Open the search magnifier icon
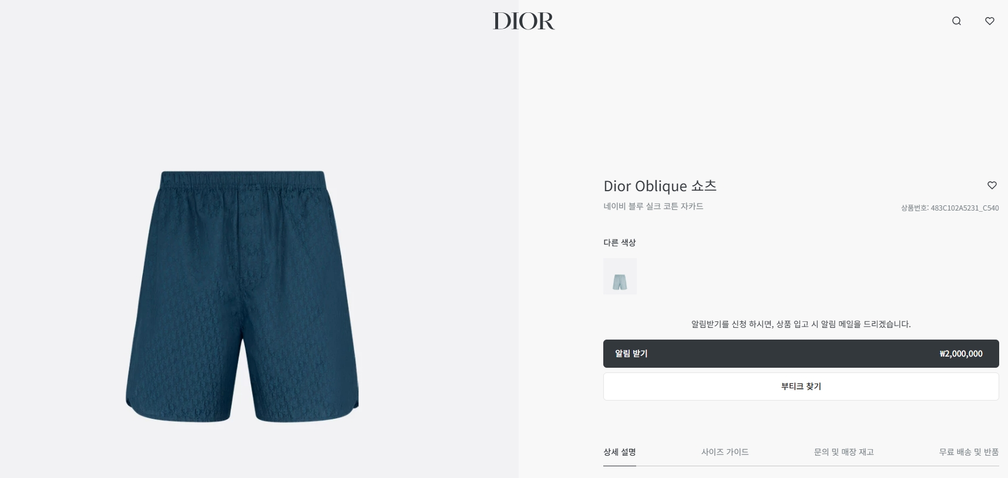The height and width of the screenshot is (478, 1008). click(956, 21)
